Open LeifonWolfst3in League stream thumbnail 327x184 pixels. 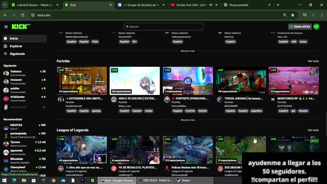tap(82, 150)
